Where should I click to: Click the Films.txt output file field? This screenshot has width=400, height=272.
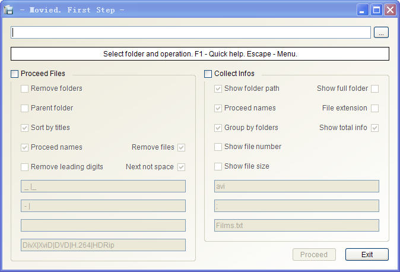pos(296,226)
